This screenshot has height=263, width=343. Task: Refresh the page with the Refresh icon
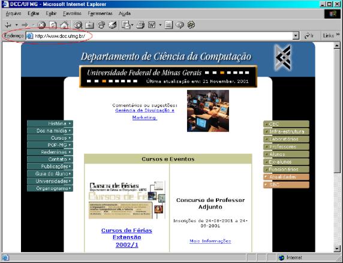pyautogui.click(x=53, y=25)
